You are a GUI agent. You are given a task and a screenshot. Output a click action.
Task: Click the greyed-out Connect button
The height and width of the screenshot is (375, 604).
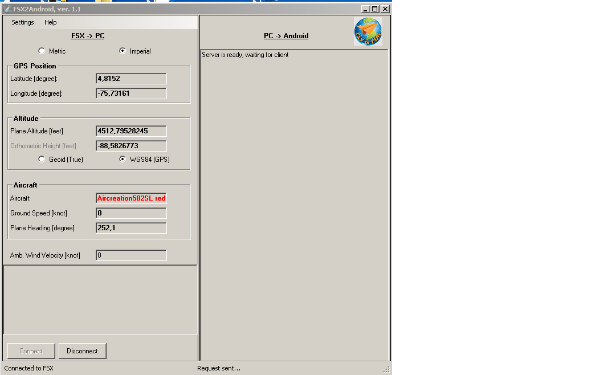(x=31, y=351)
